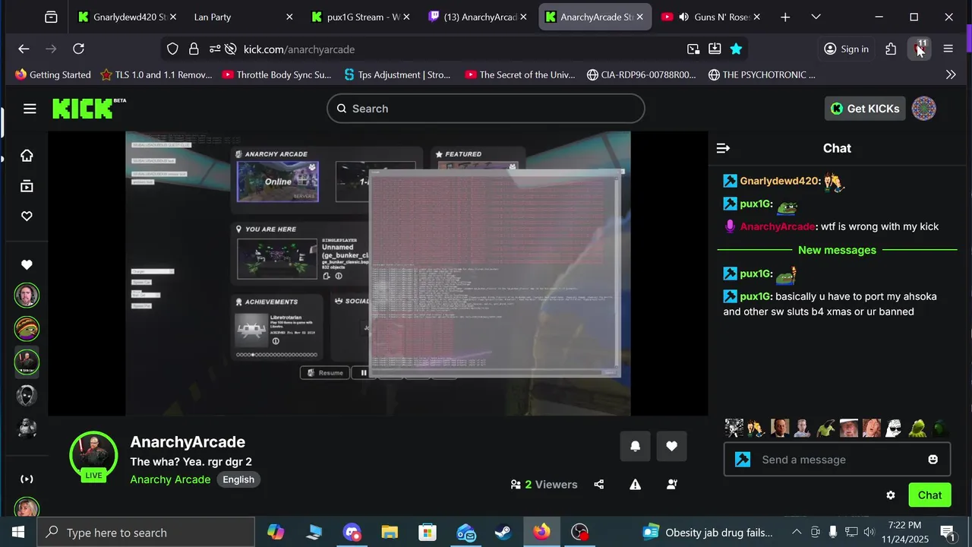This screenshot has height=547, width=972.
Task: Report the stream via the warning triangle icon
Action: [x=635, y=485]
